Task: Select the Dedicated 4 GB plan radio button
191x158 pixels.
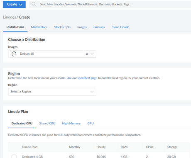Action: [x=14, y=156]
